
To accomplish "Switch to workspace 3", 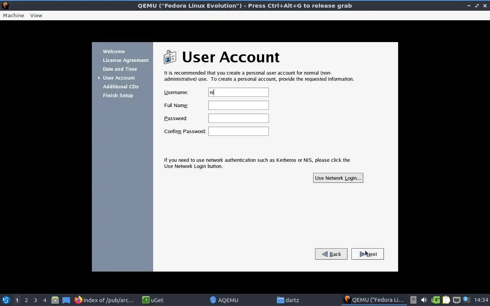I will click(x=35, y=300).
